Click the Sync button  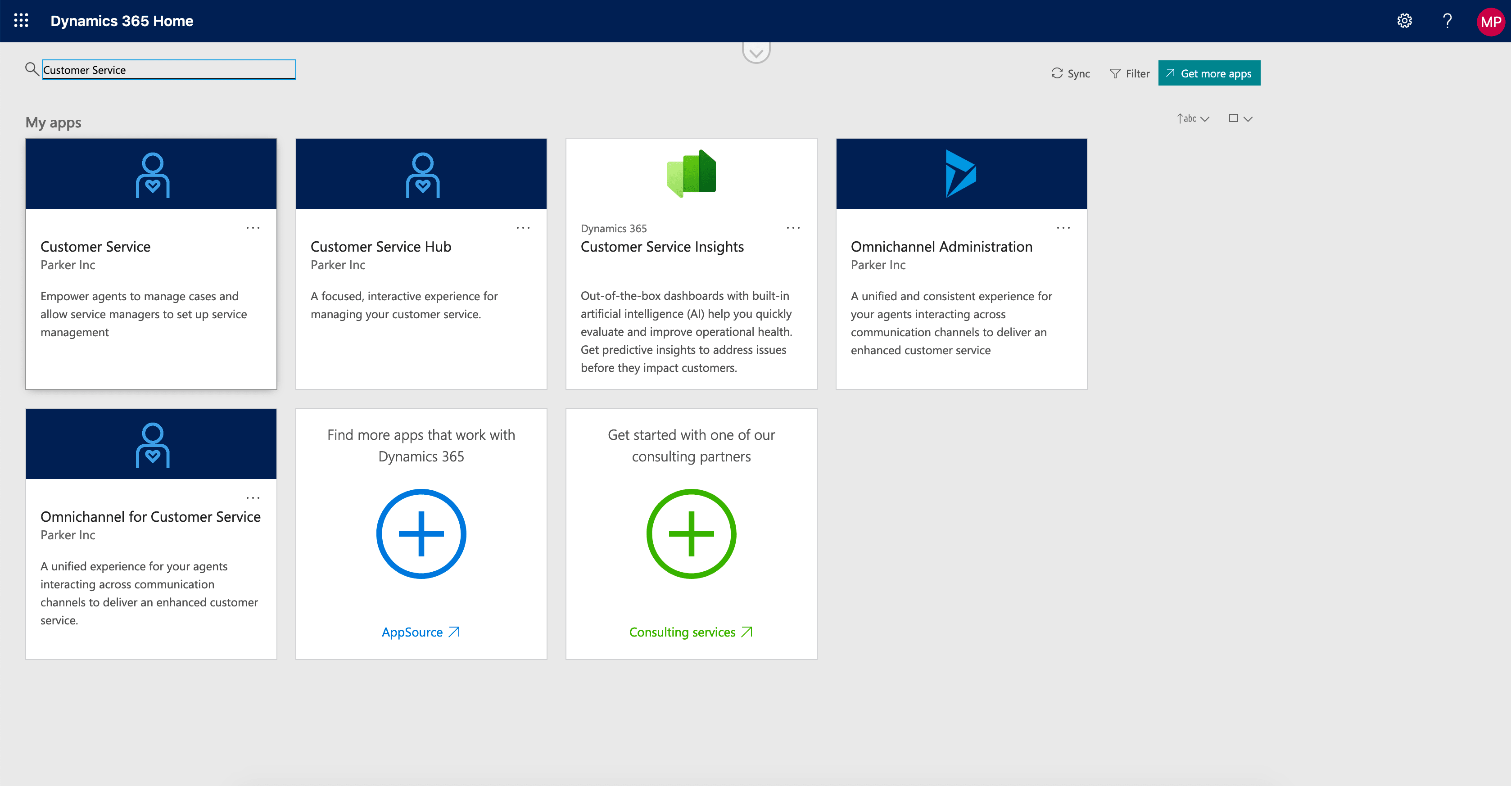coord(1071,73)
